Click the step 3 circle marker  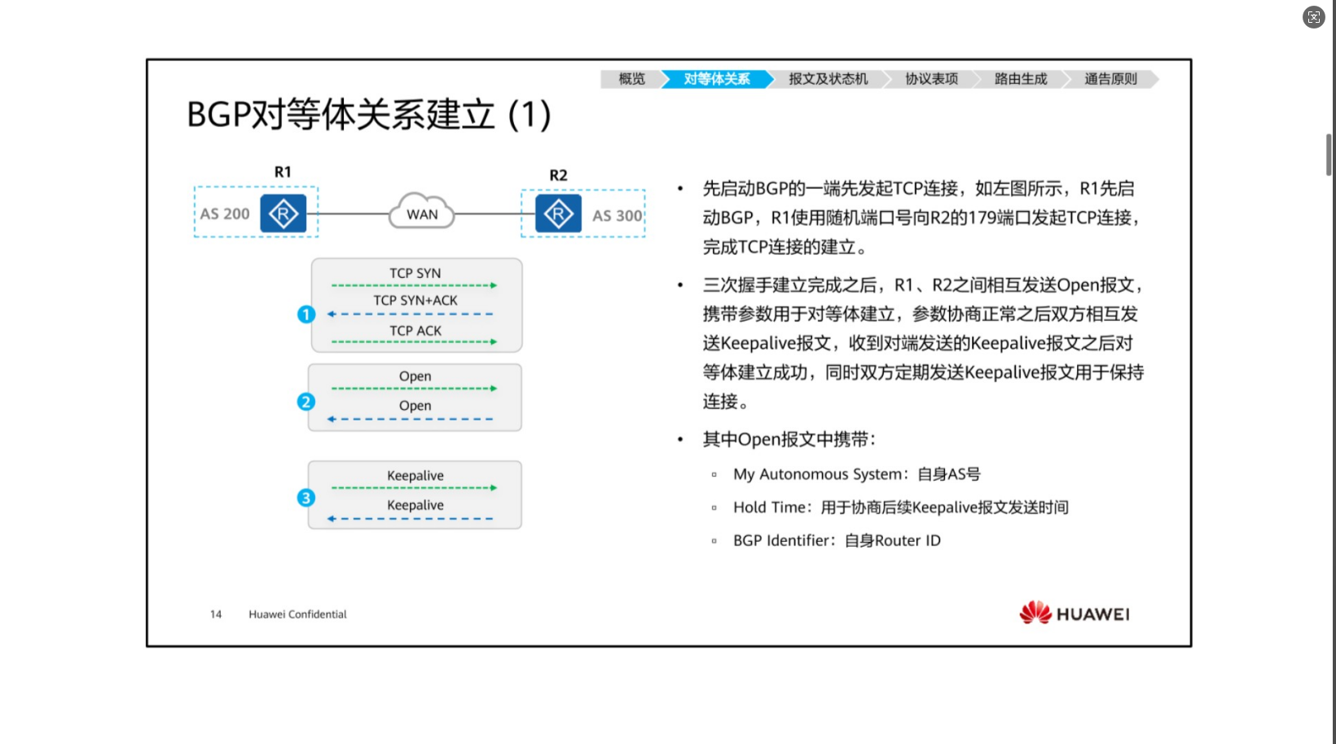tap(306, 498)
